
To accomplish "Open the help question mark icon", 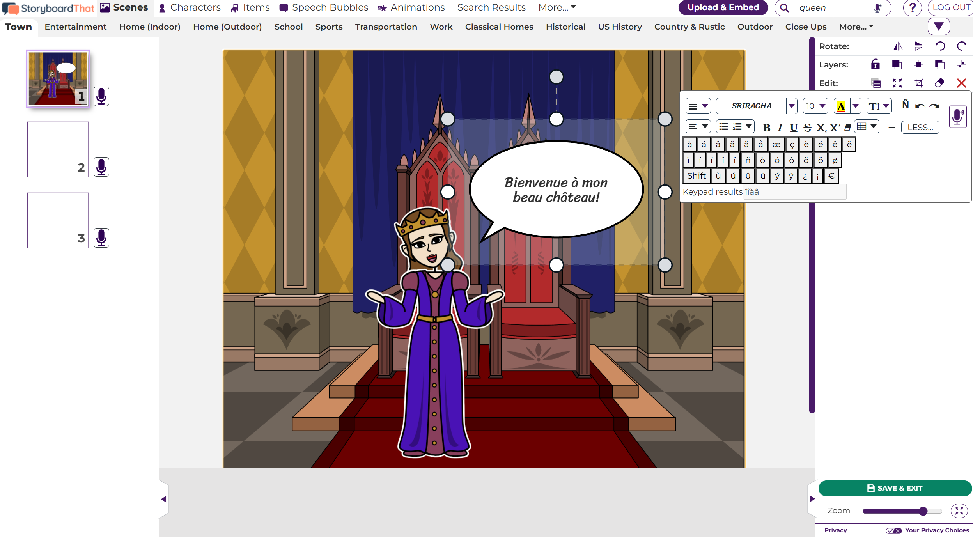I will tap(912, 8).
